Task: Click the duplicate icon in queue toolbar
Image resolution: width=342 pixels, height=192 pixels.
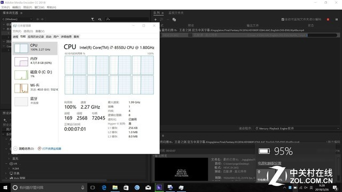Action: coord(174,20)
